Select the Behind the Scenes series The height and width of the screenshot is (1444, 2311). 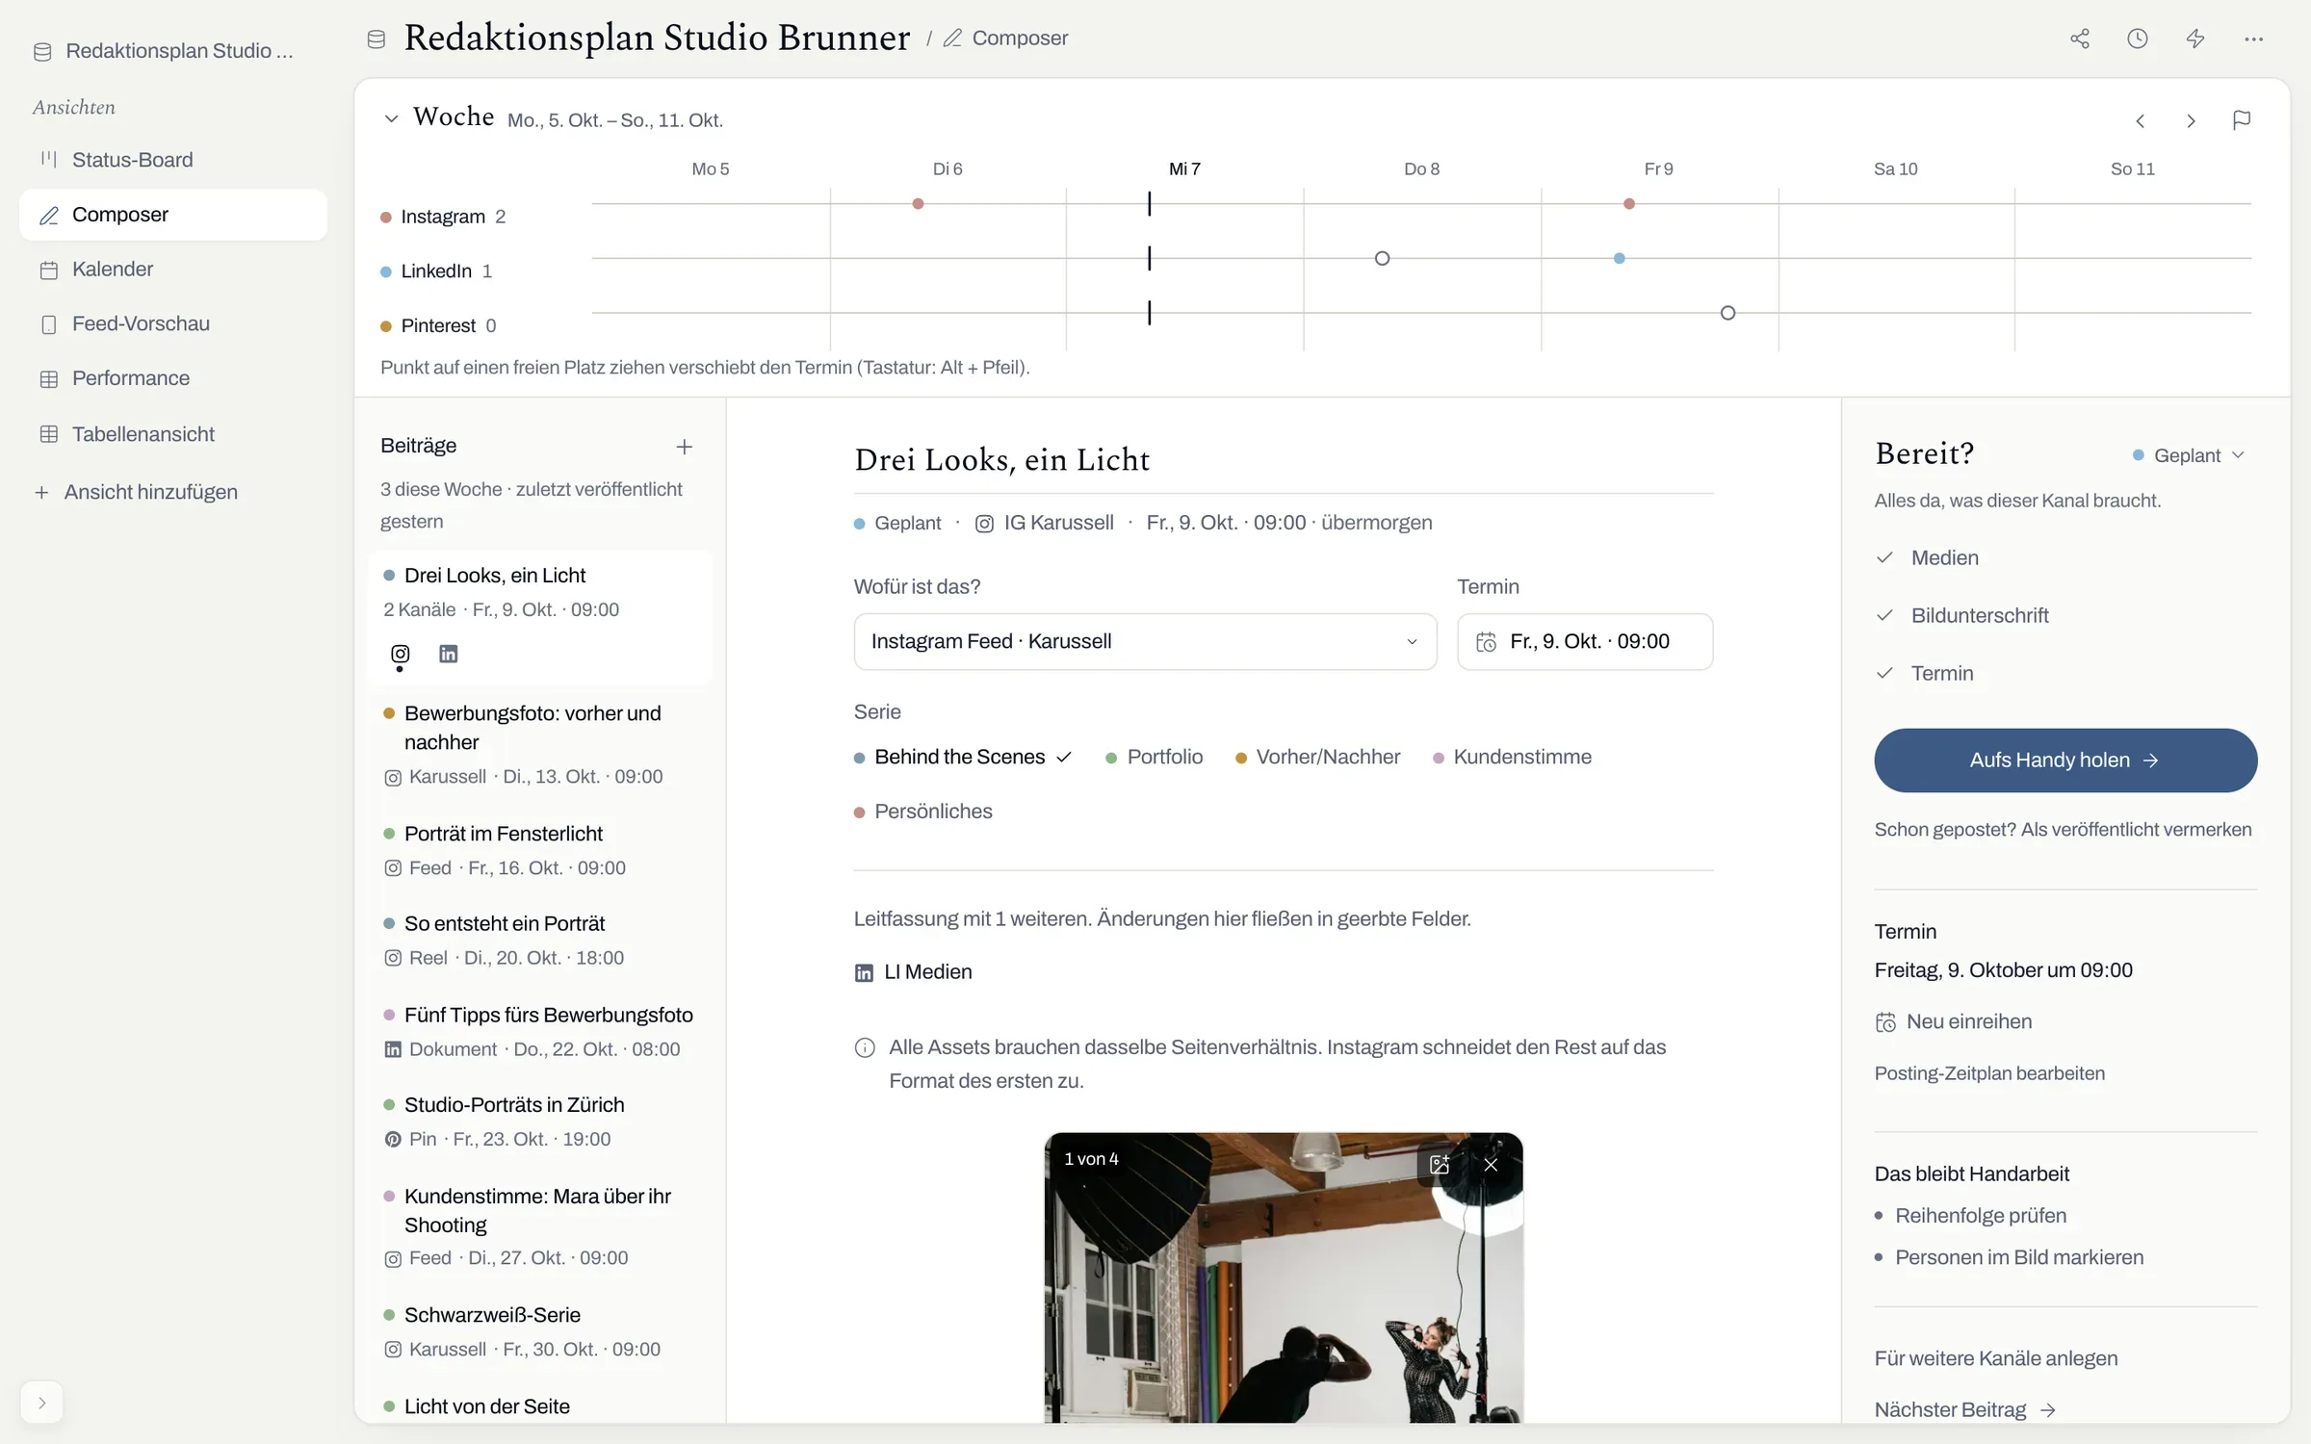(962, 758)
